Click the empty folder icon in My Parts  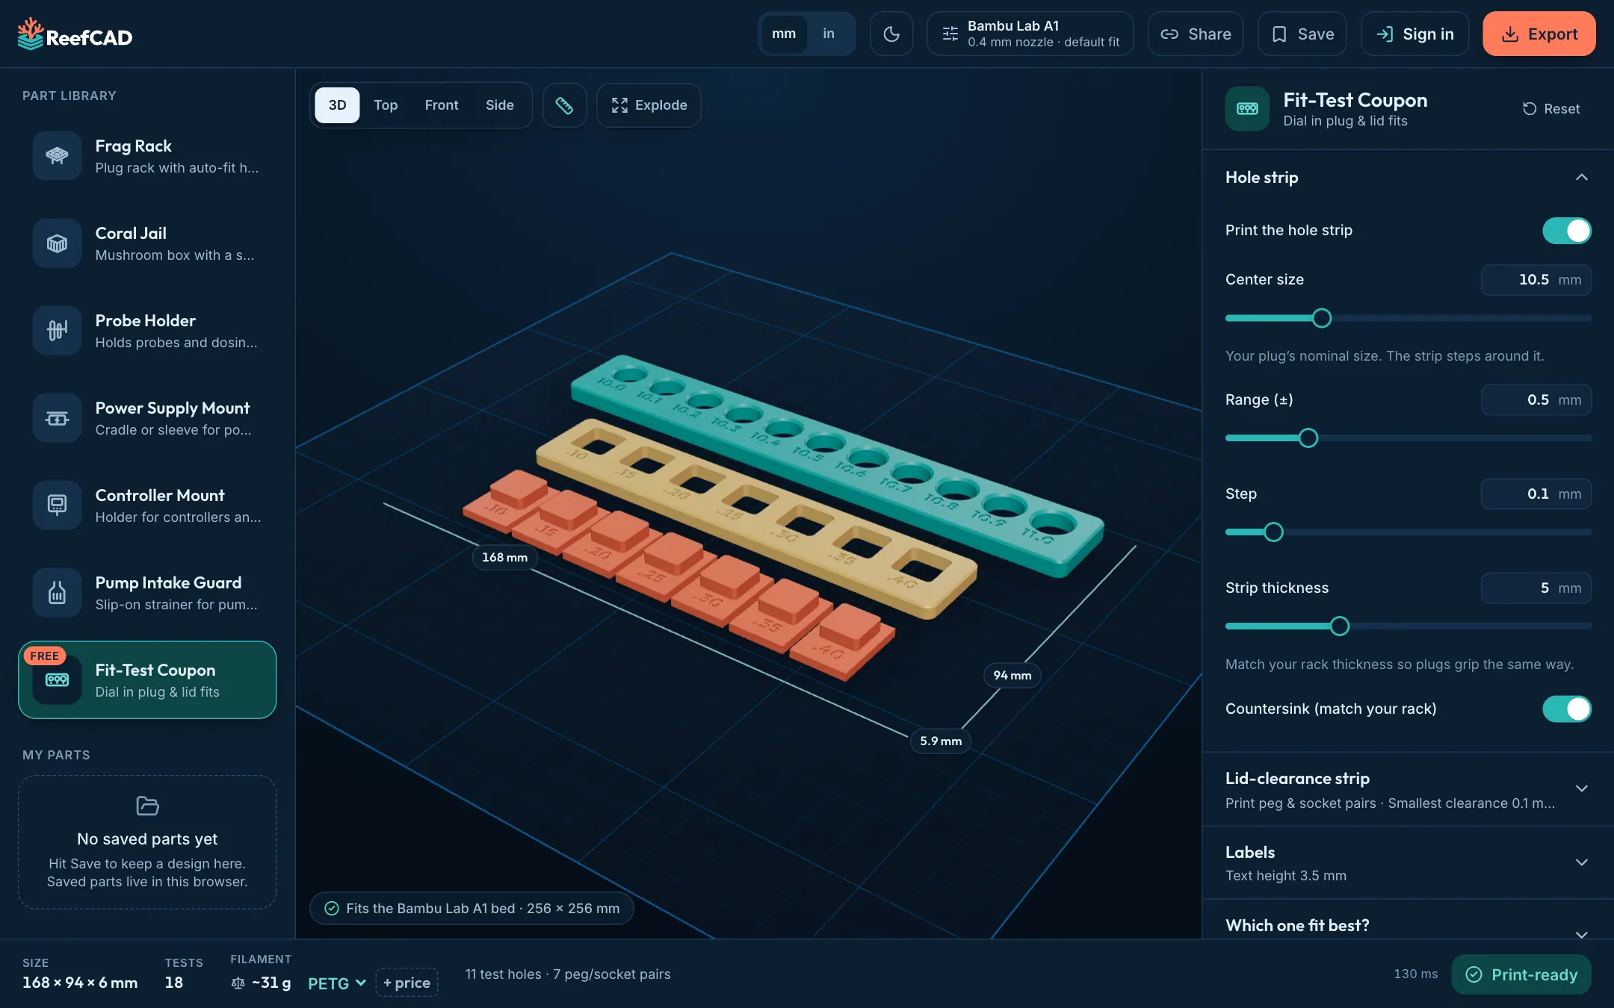[147, 806]
